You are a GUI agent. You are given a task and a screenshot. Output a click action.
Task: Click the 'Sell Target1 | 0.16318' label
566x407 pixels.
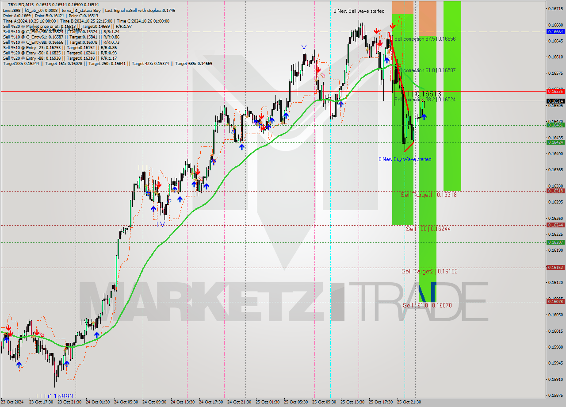[x=428, y=195]
